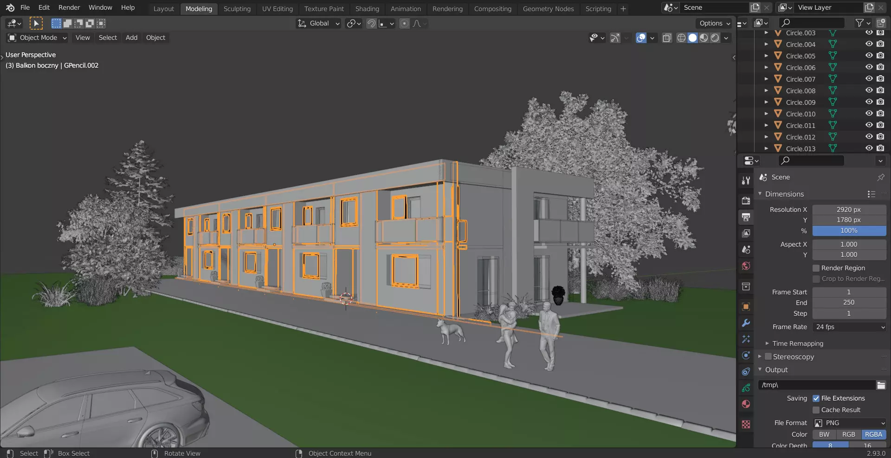This screenshot has height=458, width=891.
Task: Enable the Cache Result checkbox
Action: pos(816,410)
